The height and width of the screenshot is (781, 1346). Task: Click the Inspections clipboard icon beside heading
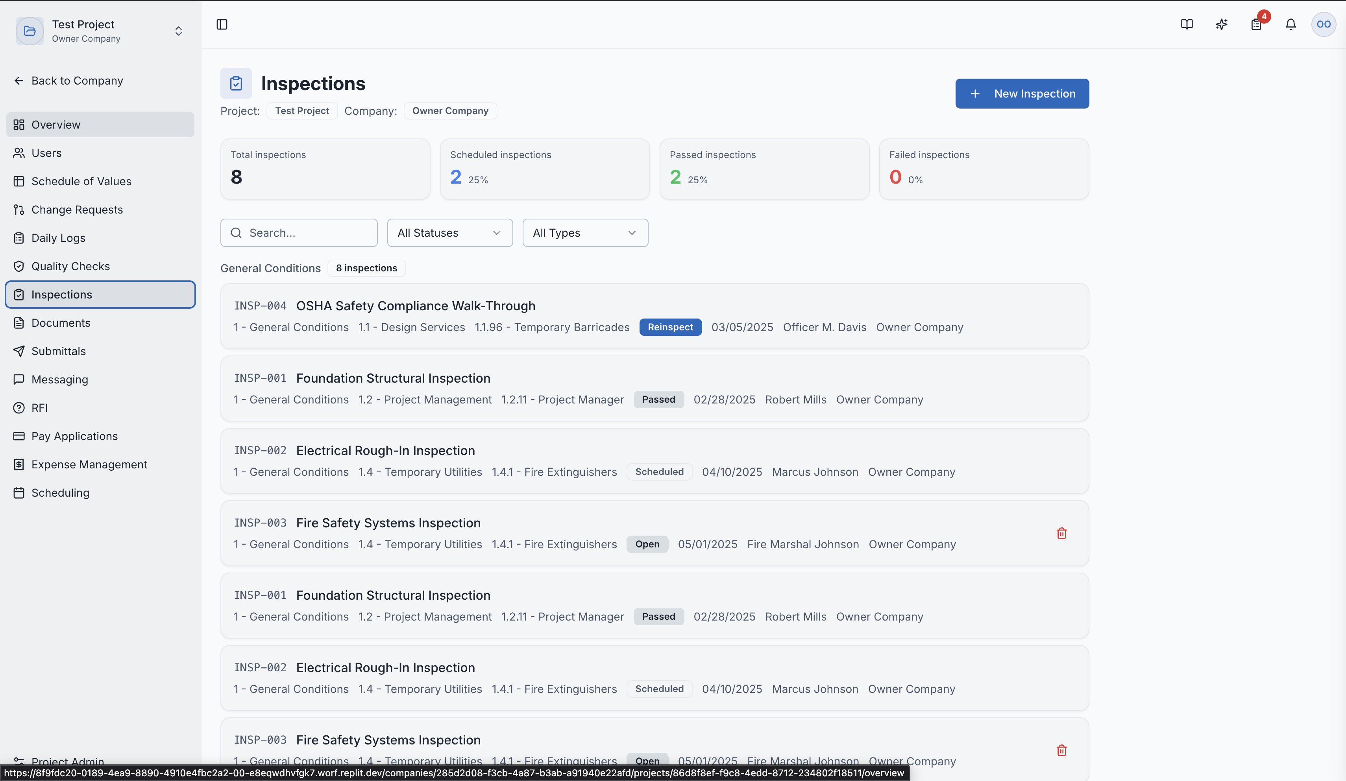point(236,83)
